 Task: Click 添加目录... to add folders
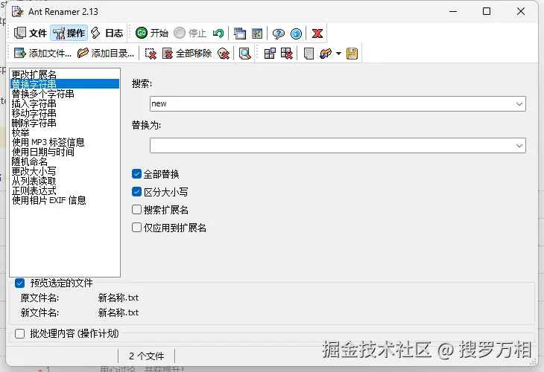106,54
